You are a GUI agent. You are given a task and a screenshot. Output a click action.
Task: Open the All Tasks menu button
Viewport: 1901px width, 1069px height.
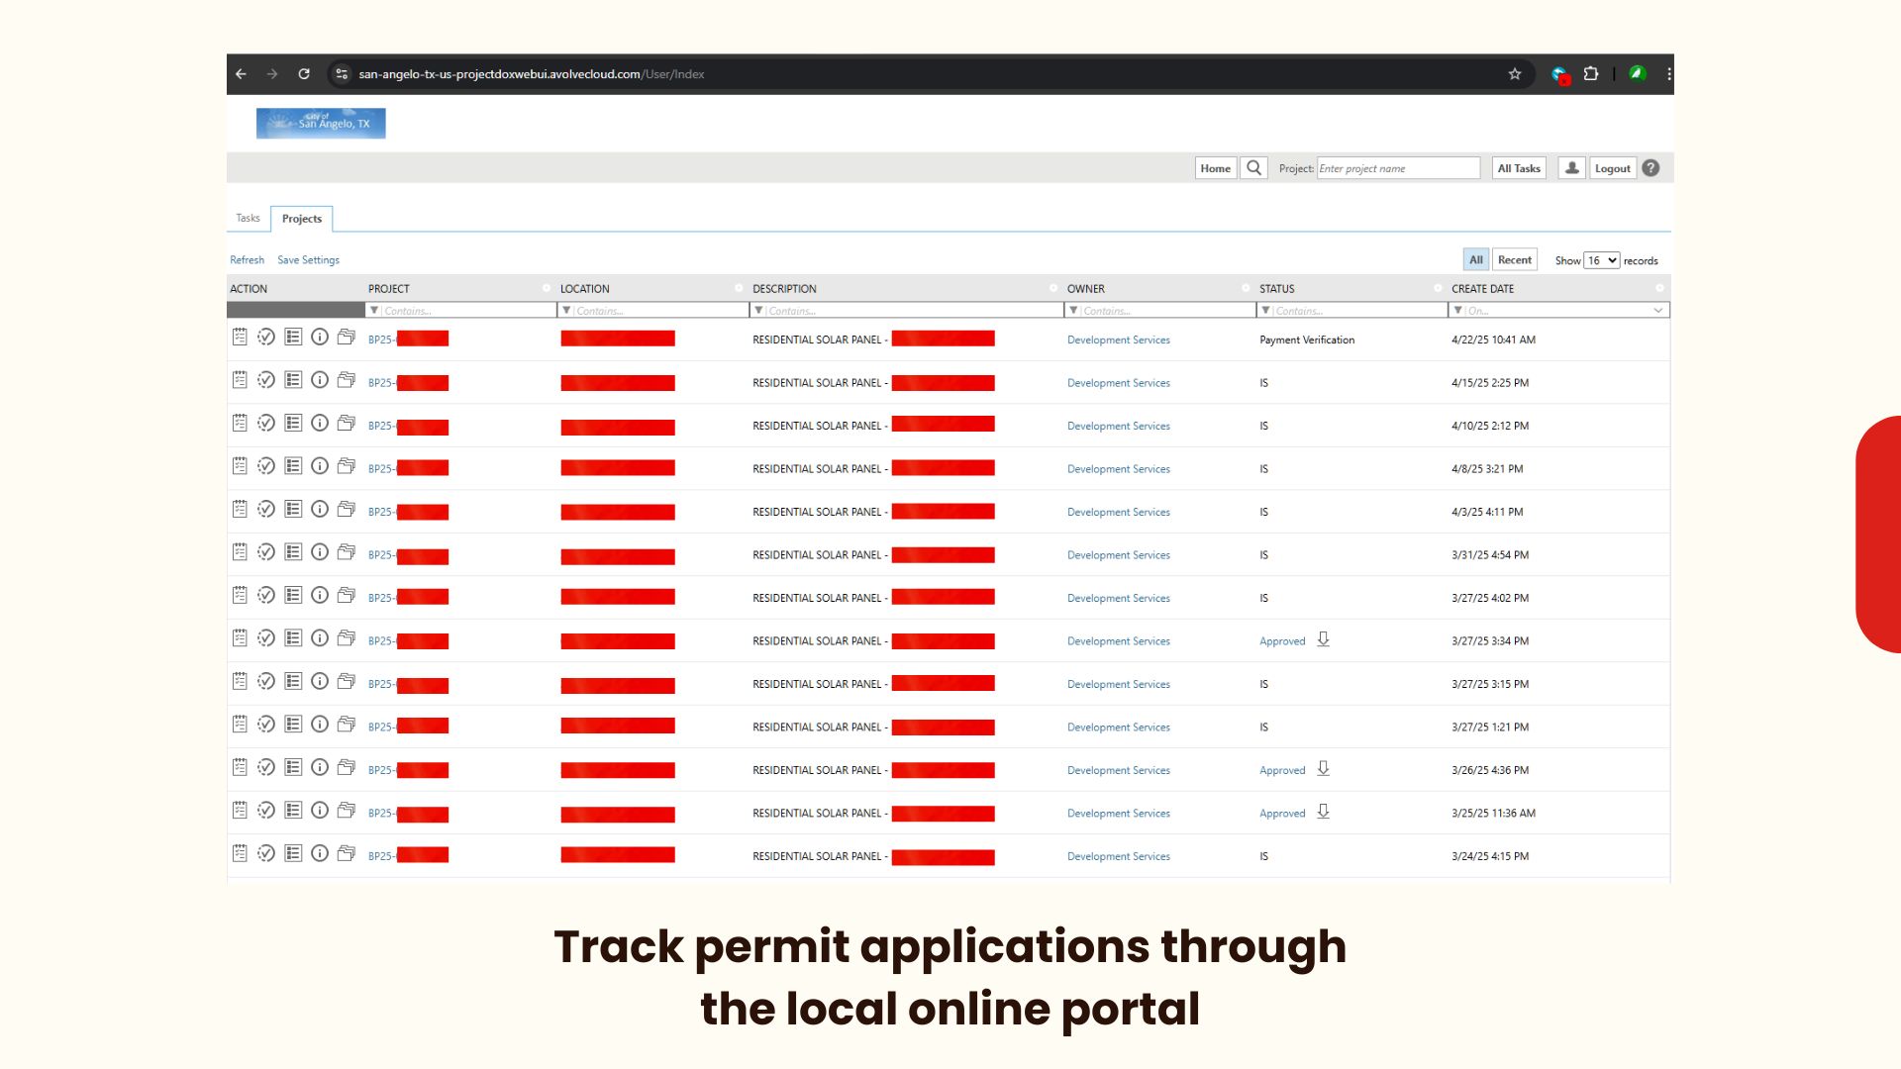[1518, 168]
